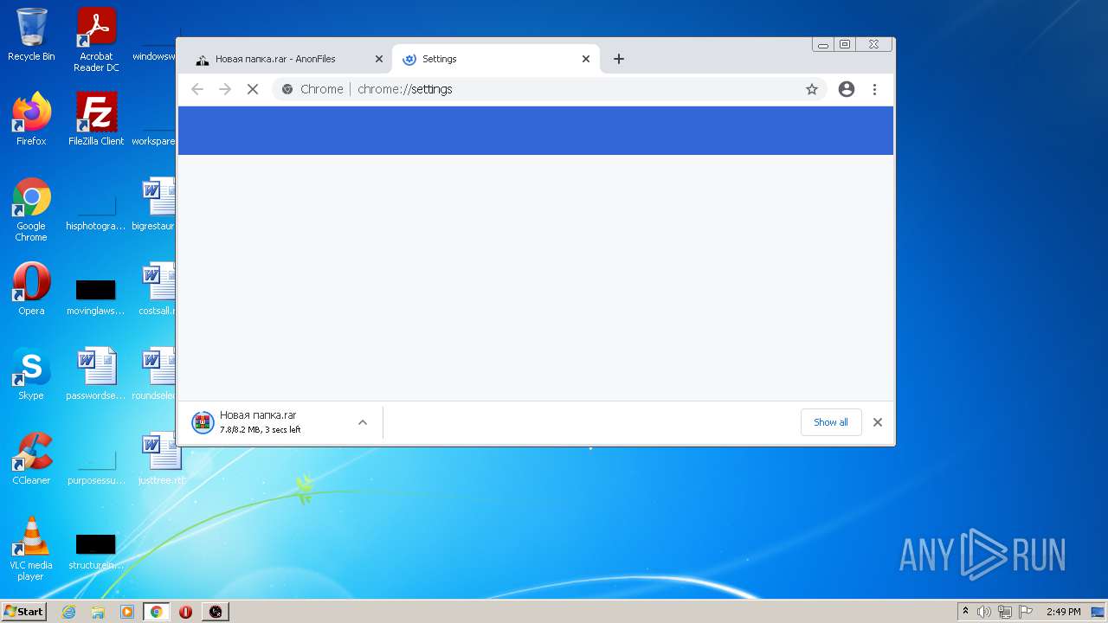The height and width of the screenshot is (623, 1108).
Task: Open the Firefox desktop shortcut
Action: pos(31,119)
